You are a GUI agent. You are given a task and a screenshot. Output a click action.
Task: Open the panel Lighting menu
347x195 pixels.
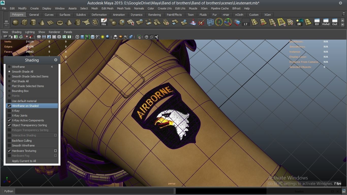point(30,32)
